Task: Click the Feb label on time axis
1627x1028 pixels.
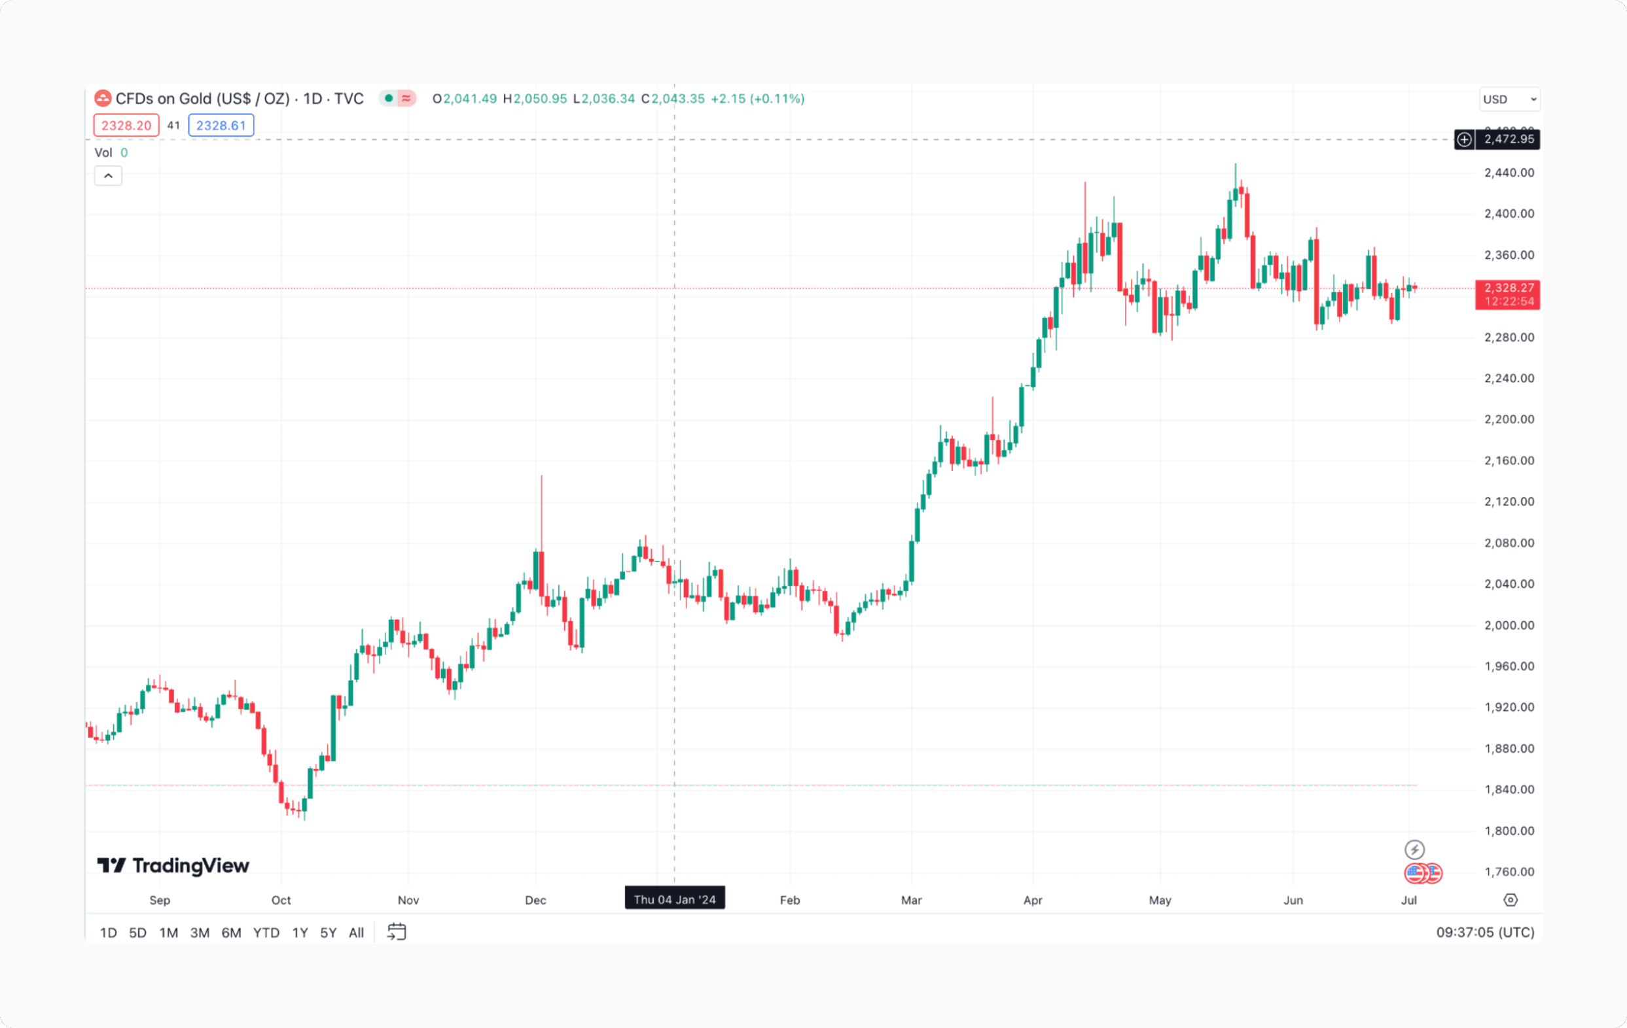Action: pos(790,900)
